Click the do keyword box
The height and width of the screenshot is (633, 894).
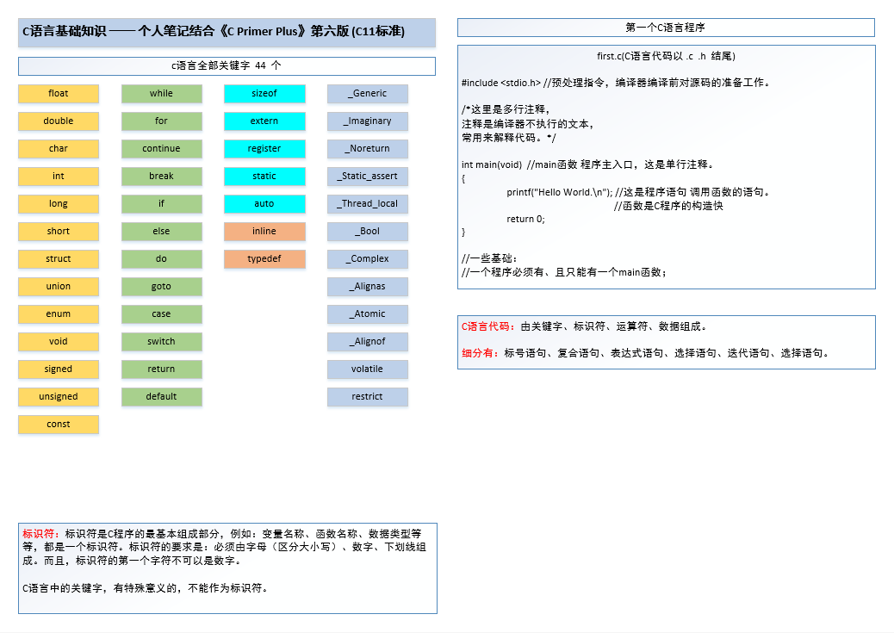[x=161, y=259]
